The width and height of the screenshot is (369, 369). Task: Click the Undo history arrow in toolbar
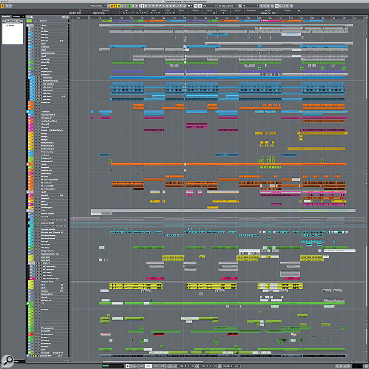pos(7,5)
